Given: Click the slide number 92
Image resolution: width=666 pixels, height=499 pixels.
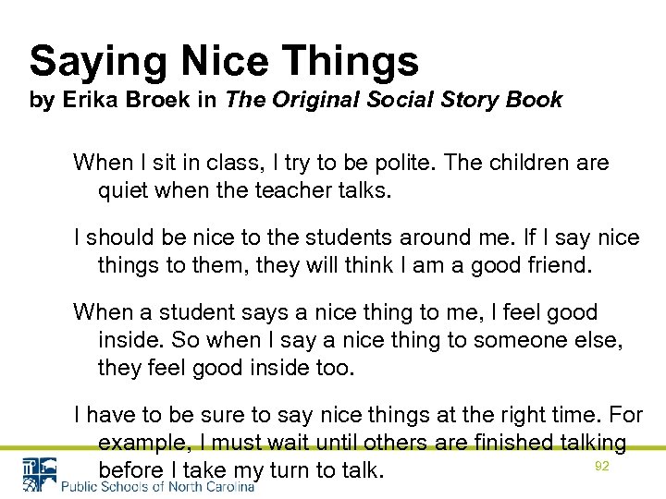Looking at the screenshot, I should 602,467.
